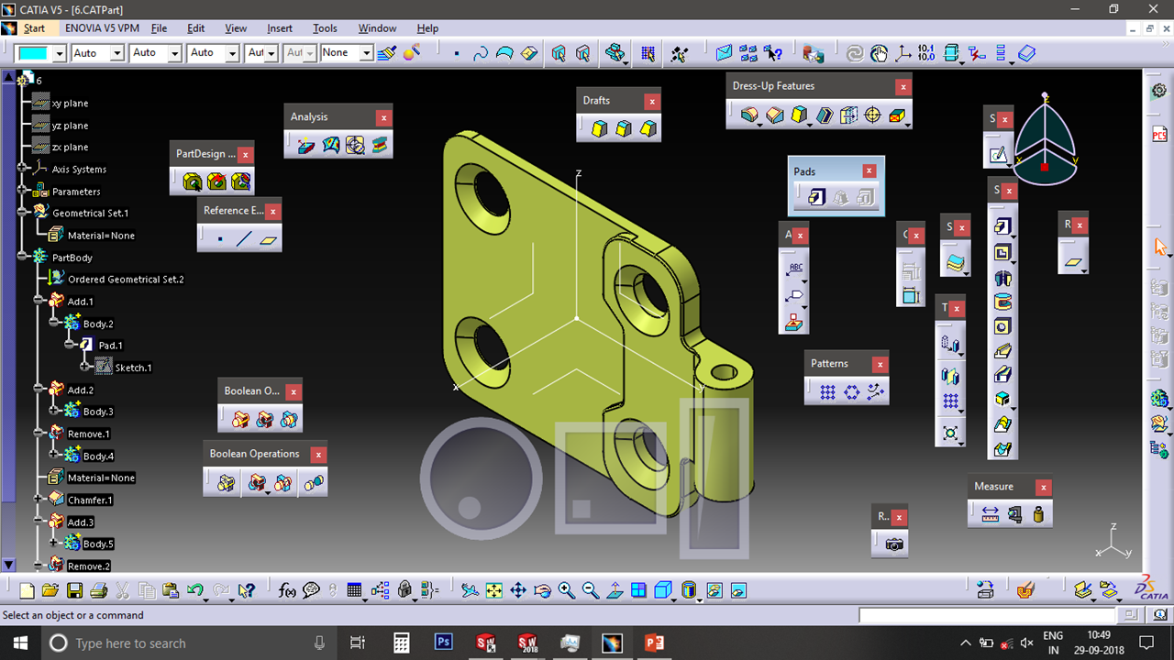1174x660 pixels.
Task: Click the Windows search box in taskbar
Action: coord(188,643)
